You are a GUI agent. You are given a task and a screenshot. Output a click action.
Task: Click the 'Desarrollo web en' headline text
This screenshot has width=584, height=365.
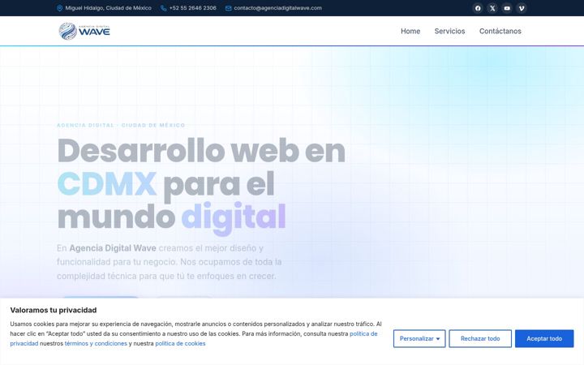point(201,151)
